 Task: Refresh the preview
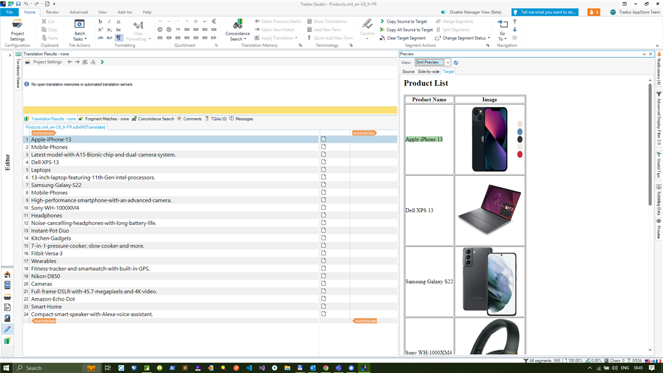456,62
